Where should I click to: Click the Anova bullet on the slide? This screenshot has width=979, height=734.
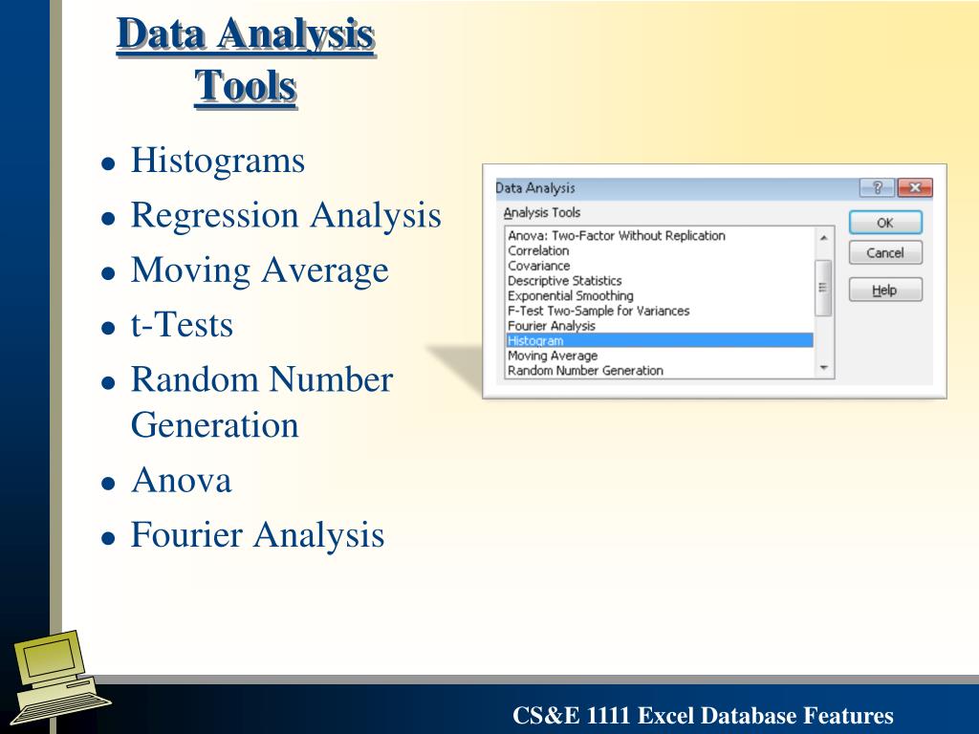click(x=181, y=481)
